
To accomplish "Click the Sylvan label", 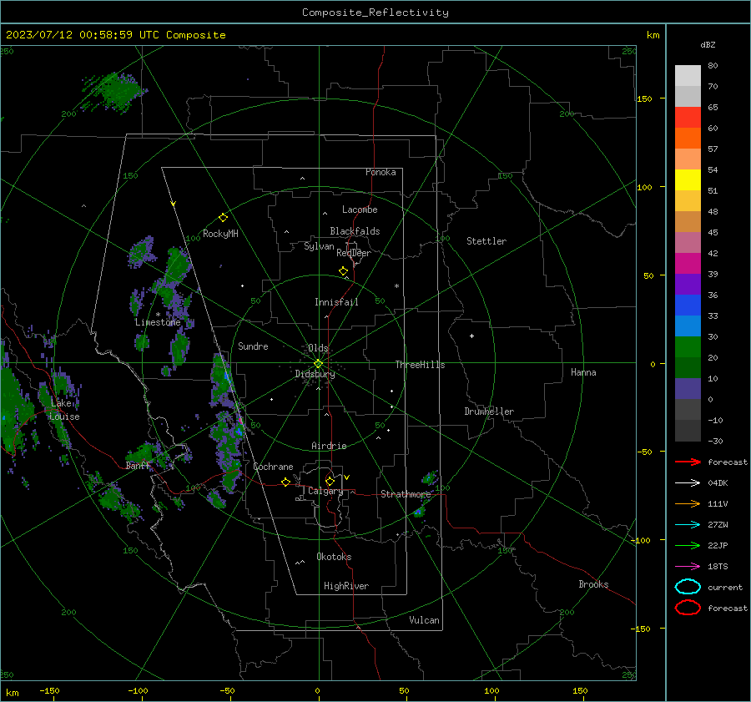I will coord(319,246).
